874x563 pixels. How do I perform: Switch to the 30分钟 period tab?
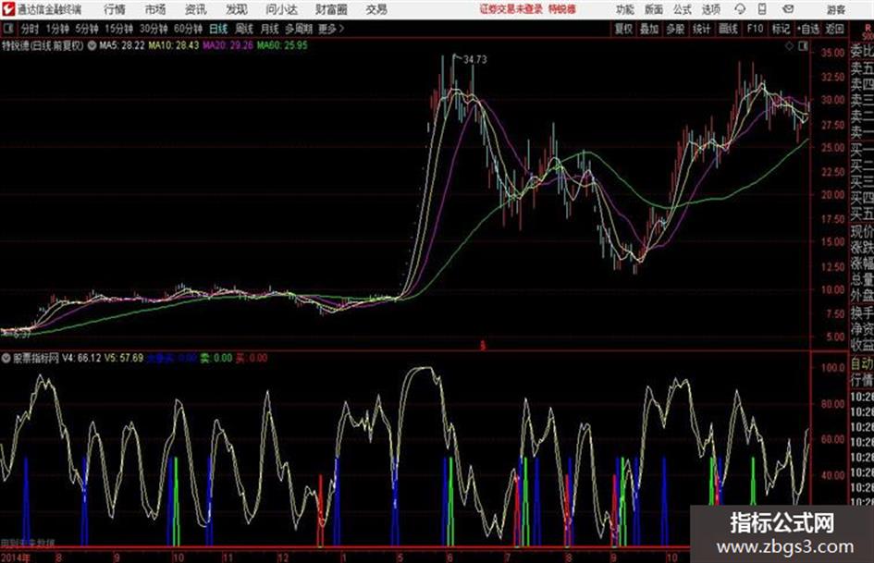pos(154,29)
